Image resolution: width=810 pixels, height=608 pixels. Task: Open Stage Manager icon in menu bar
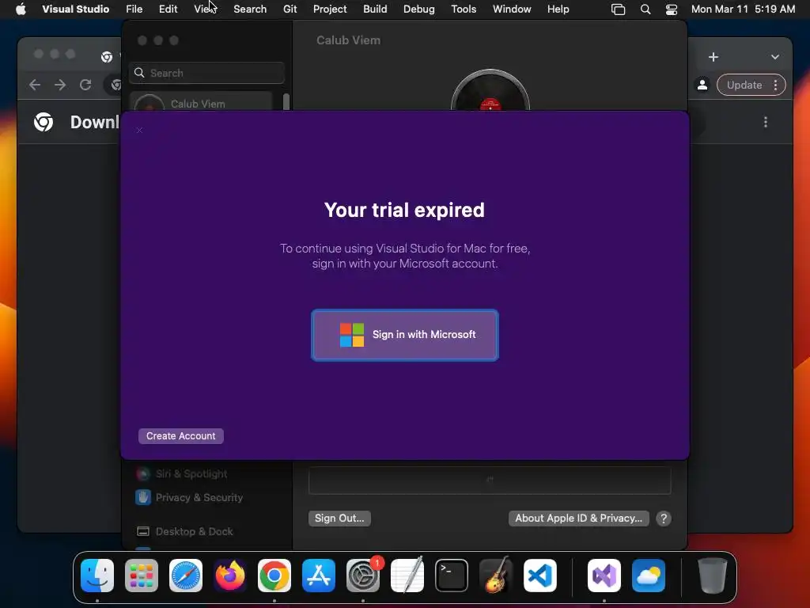pos(618,9)
